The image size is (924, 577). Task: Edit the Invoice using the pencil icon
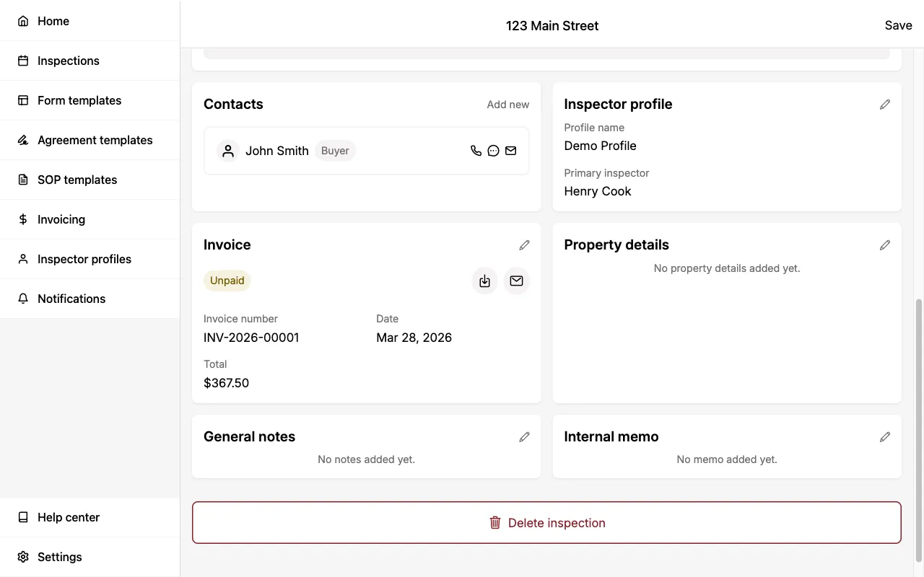524,245
